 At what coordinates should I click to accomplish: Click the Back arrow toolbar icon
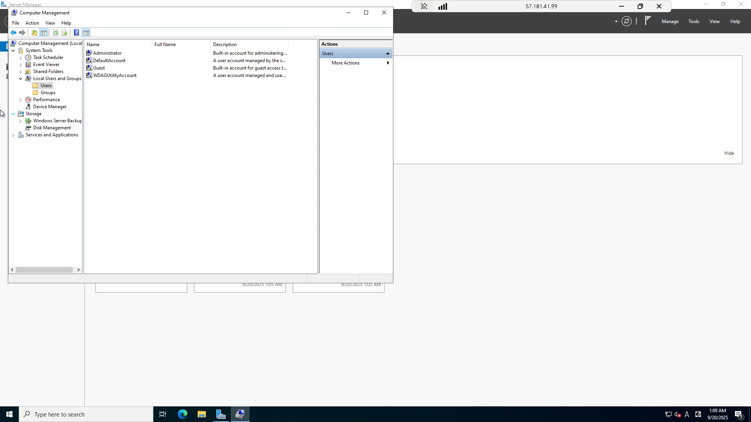13,33
